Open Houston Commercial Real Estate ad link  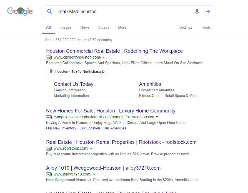tap(114, 51)
